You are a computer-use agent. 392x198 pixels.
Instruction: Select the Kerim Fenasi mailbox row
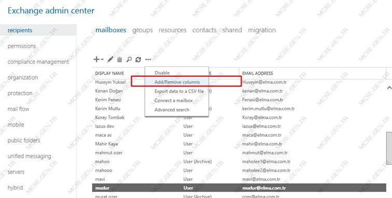pos(239,100)
